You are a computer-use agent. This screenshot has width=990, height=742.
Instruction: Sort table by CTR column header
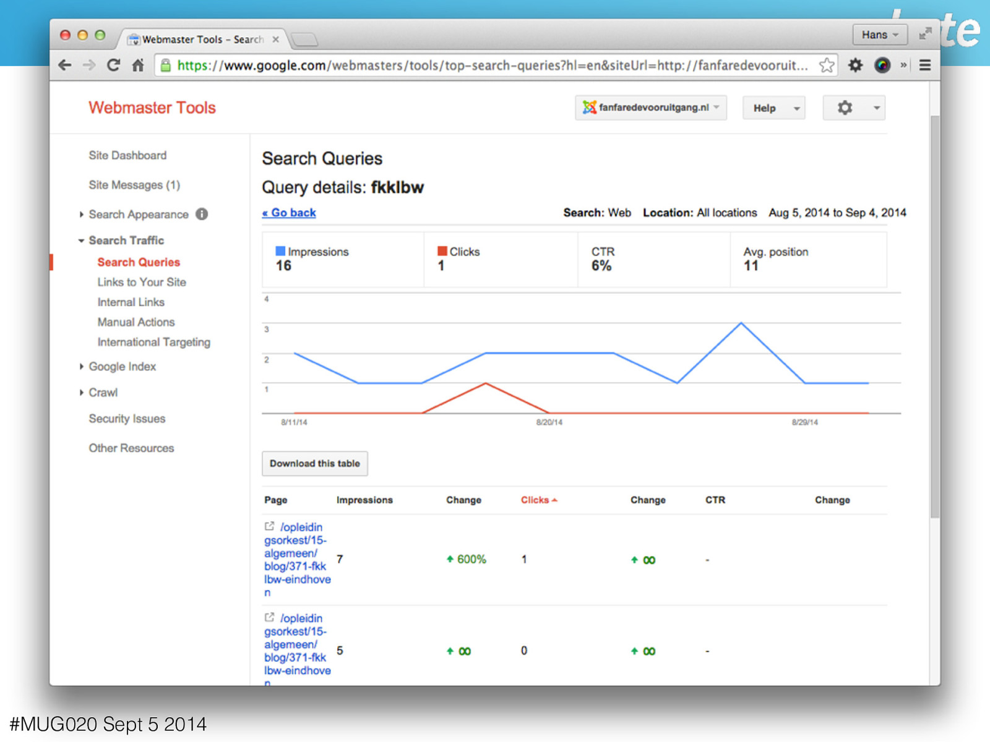715,500
